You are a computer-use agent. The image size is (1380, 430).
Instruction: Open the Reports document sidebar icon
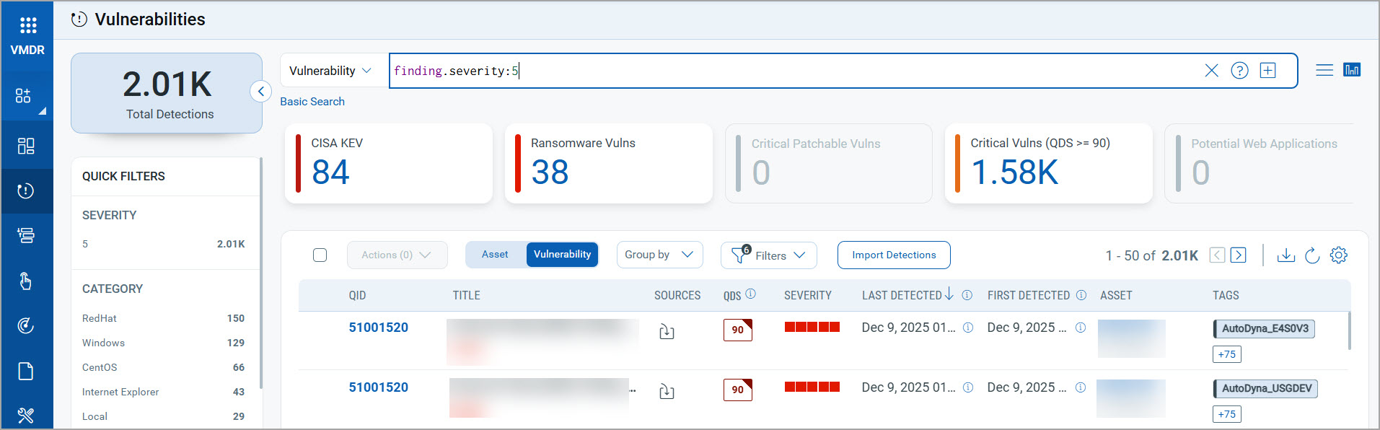(26, 371)
